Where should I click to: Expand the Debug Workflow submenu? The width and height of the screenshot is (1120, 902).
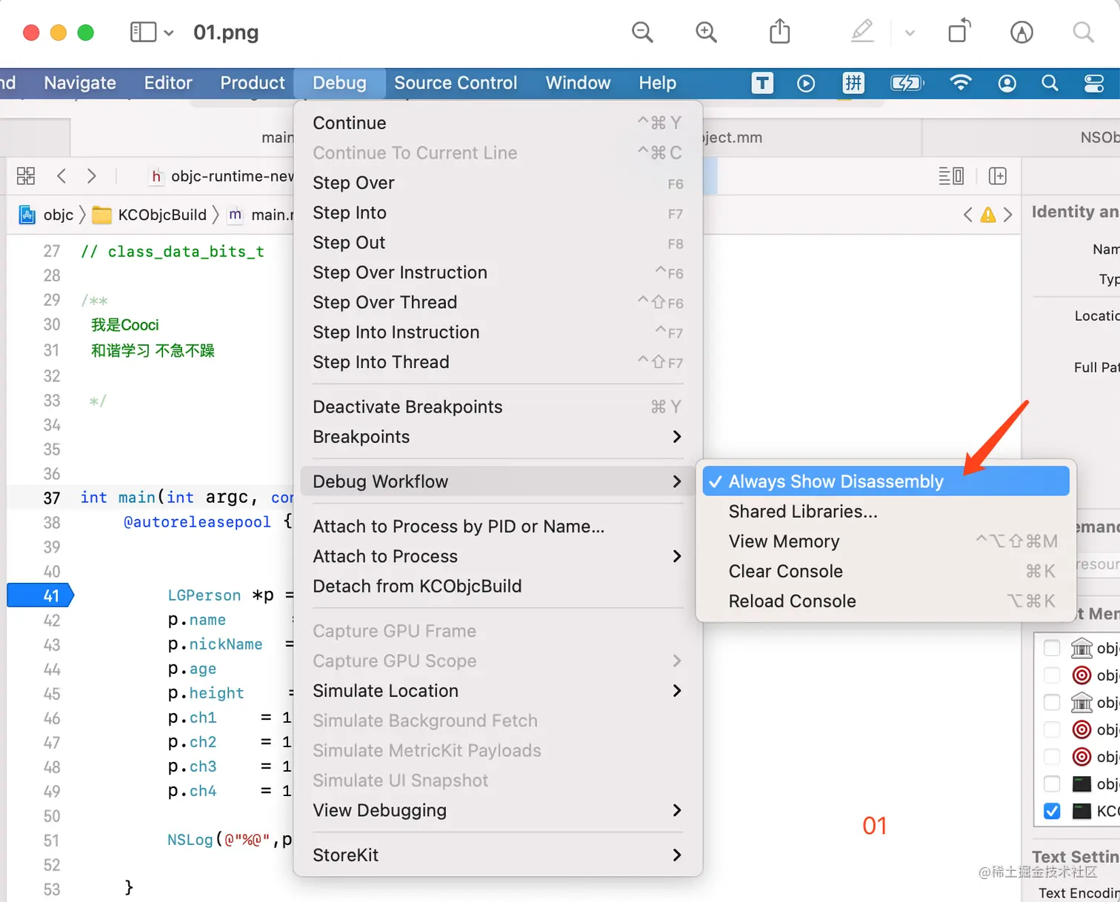coord(498,481)
